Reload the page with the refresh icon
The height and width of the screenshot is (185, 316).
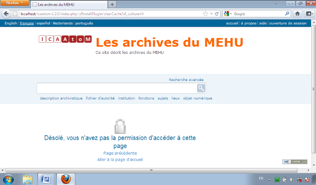click(x=217, y=14)
